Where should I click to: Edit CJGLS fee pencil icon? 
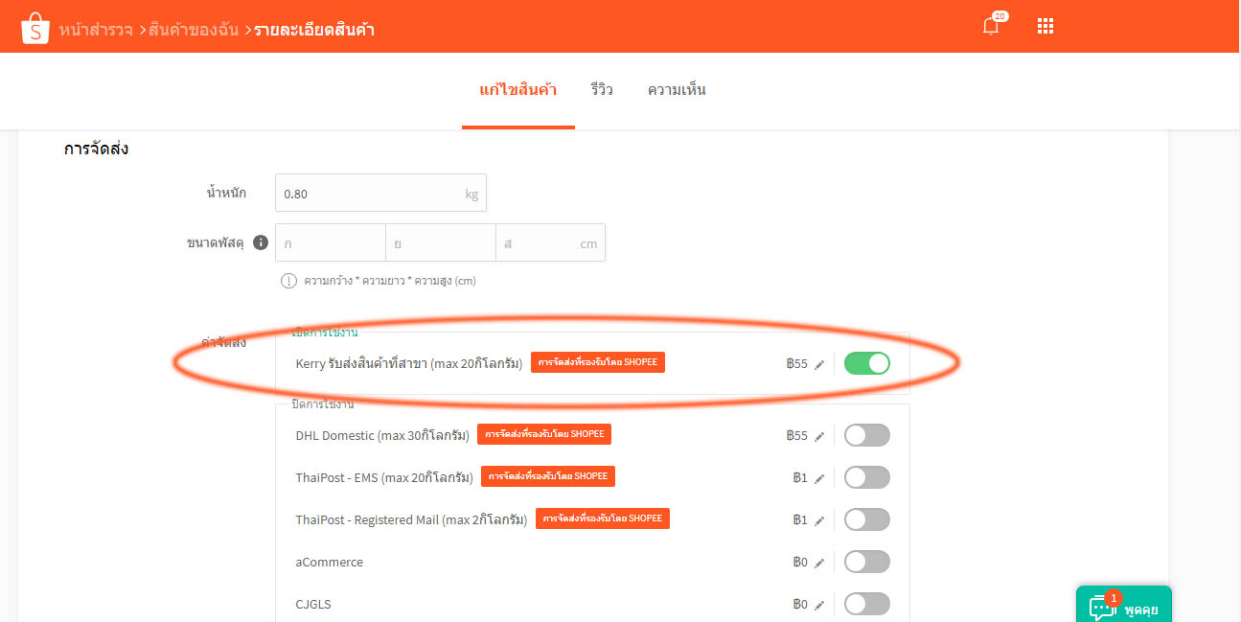click(819, 605)
